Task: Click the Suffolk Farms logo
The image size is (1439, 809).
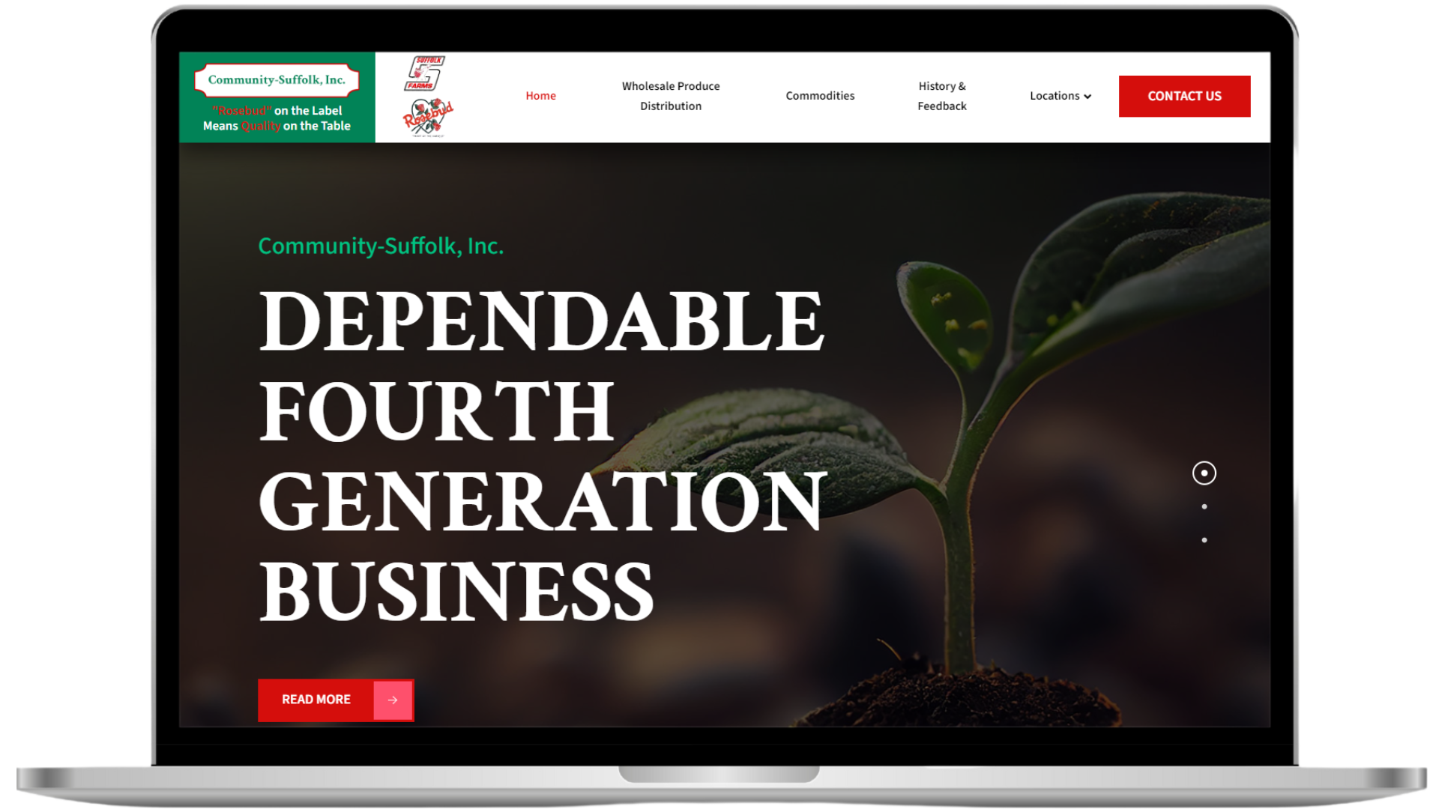Action: coord(425,73)
